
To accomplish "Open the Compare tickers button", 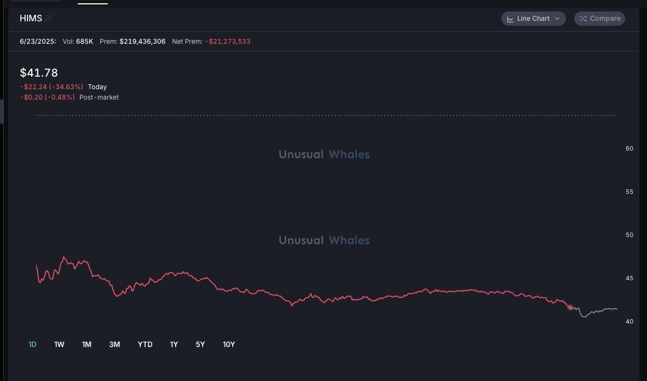I will 599,19.
